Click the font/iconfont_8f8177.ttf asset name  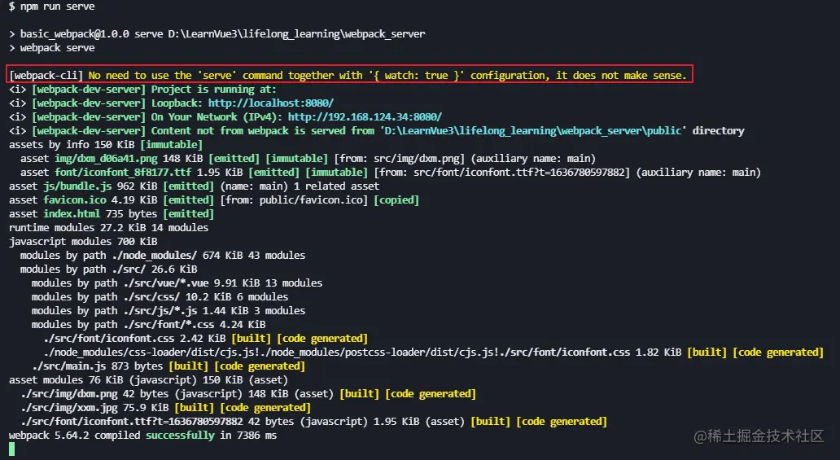(x=123, y=173)
